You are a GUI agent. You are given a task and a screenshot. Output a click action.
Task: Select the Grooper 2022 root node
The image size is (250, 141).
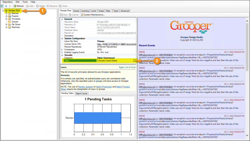(x=14, y=11)
